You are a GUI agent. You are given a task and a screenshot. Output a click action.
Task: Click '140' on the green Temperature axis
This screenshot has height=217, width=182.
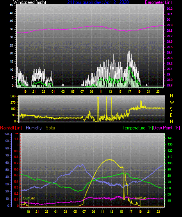(170, 138)
